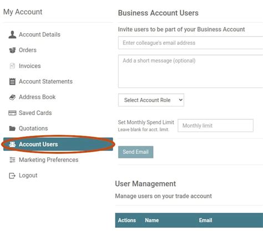Image resolution: width=263 pixels, height=231 pixels.
Task: Open Marketing Preferences page
Action: (x=49, y=160)
